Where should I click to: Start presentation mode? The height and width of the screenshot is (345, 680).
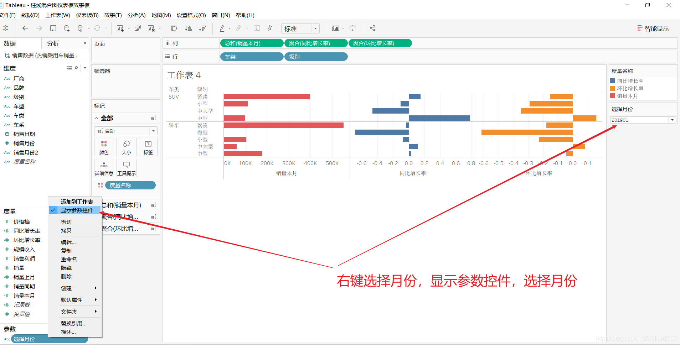click(352, 28)
